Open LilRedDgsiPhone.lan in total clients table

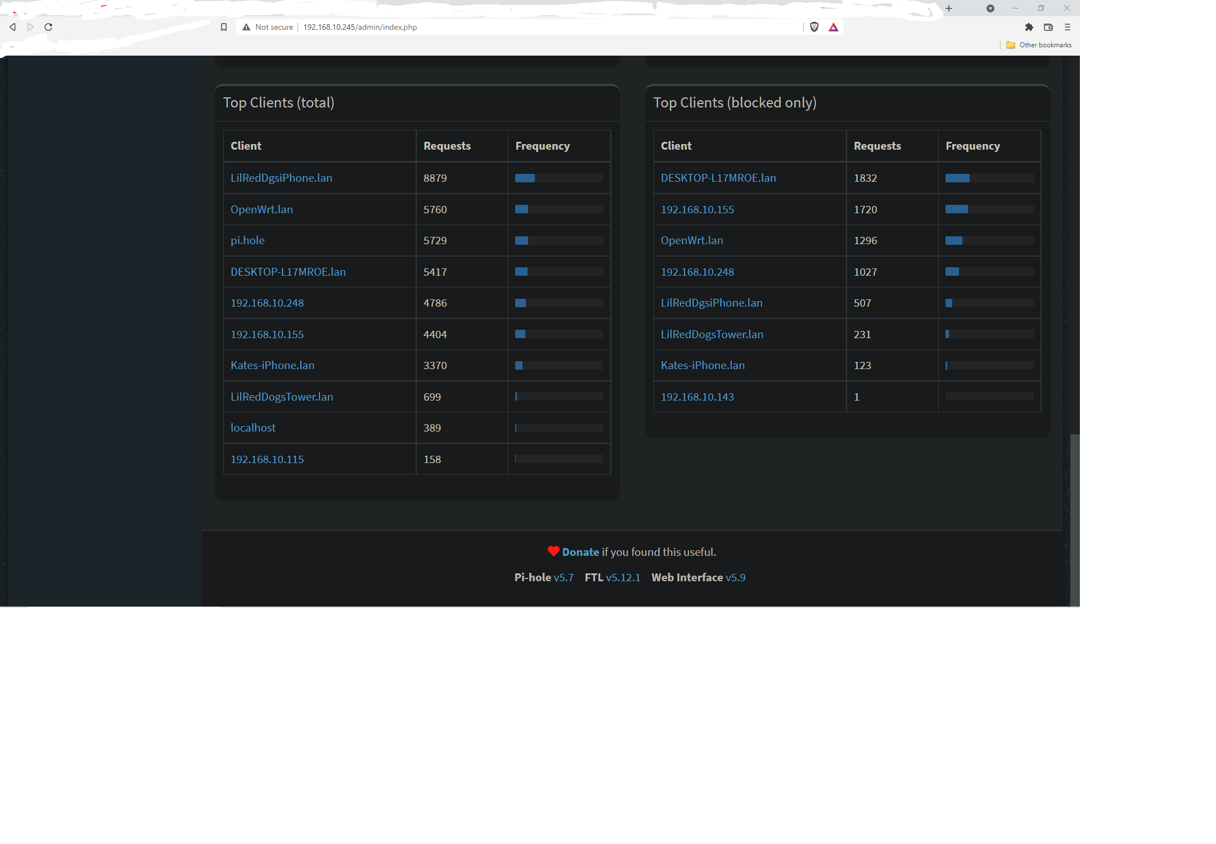(281, 178)
